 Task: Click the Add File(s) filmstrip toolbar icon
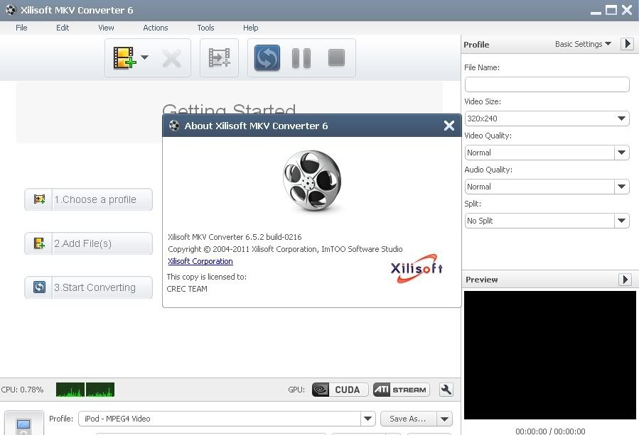click(x=124, y=57)
